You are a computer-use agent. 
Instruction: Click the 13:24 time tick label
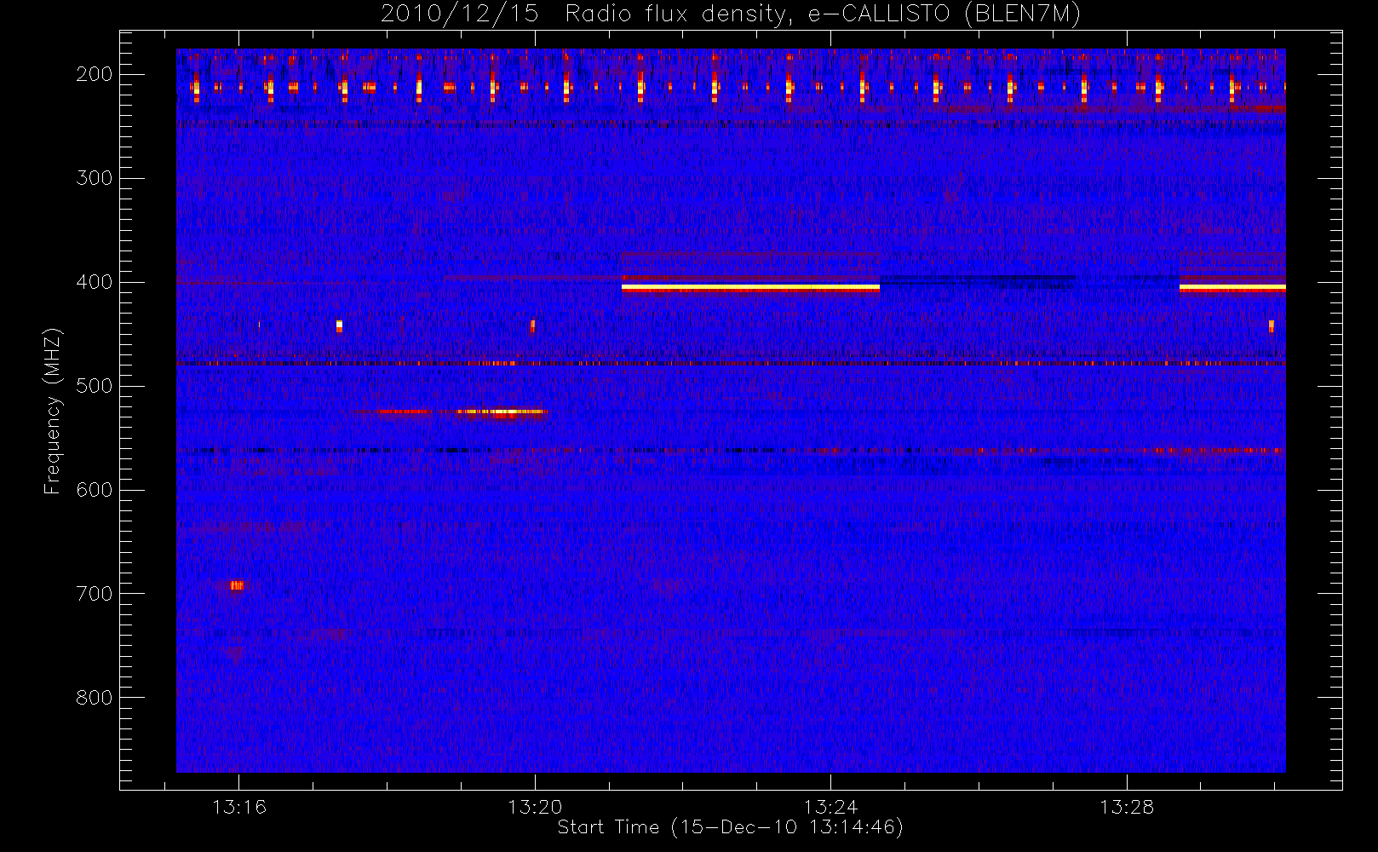pyautogui.click(x=830, y=807)
